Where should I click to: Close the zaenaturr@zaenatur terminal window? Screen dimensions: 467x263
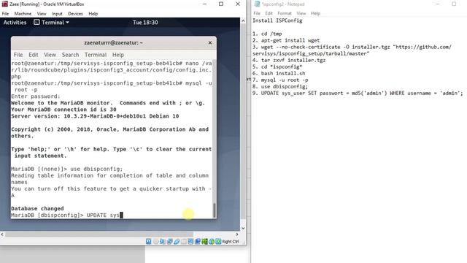click(x=210, y=43)
